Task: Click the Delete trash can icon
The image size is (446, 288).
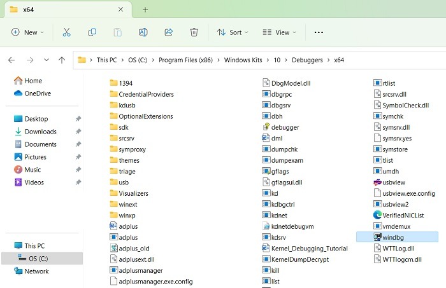Action: (x=194, y=32)
